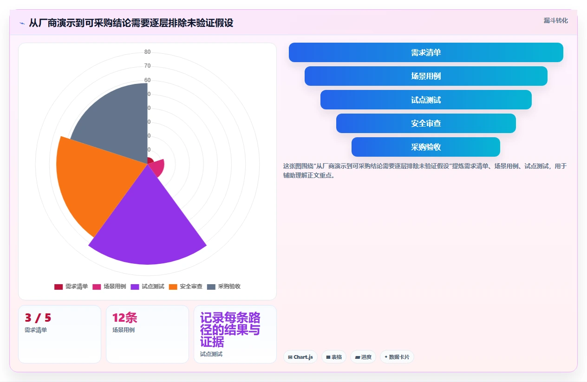Toggle 采购验收 legend gray swatch
Viewport: 587px width, 382px height.
211,287
